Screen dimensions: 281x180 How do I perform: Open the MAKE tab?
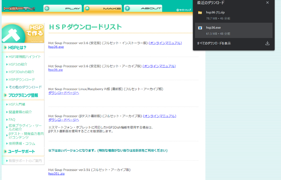[x=103, y=8]
